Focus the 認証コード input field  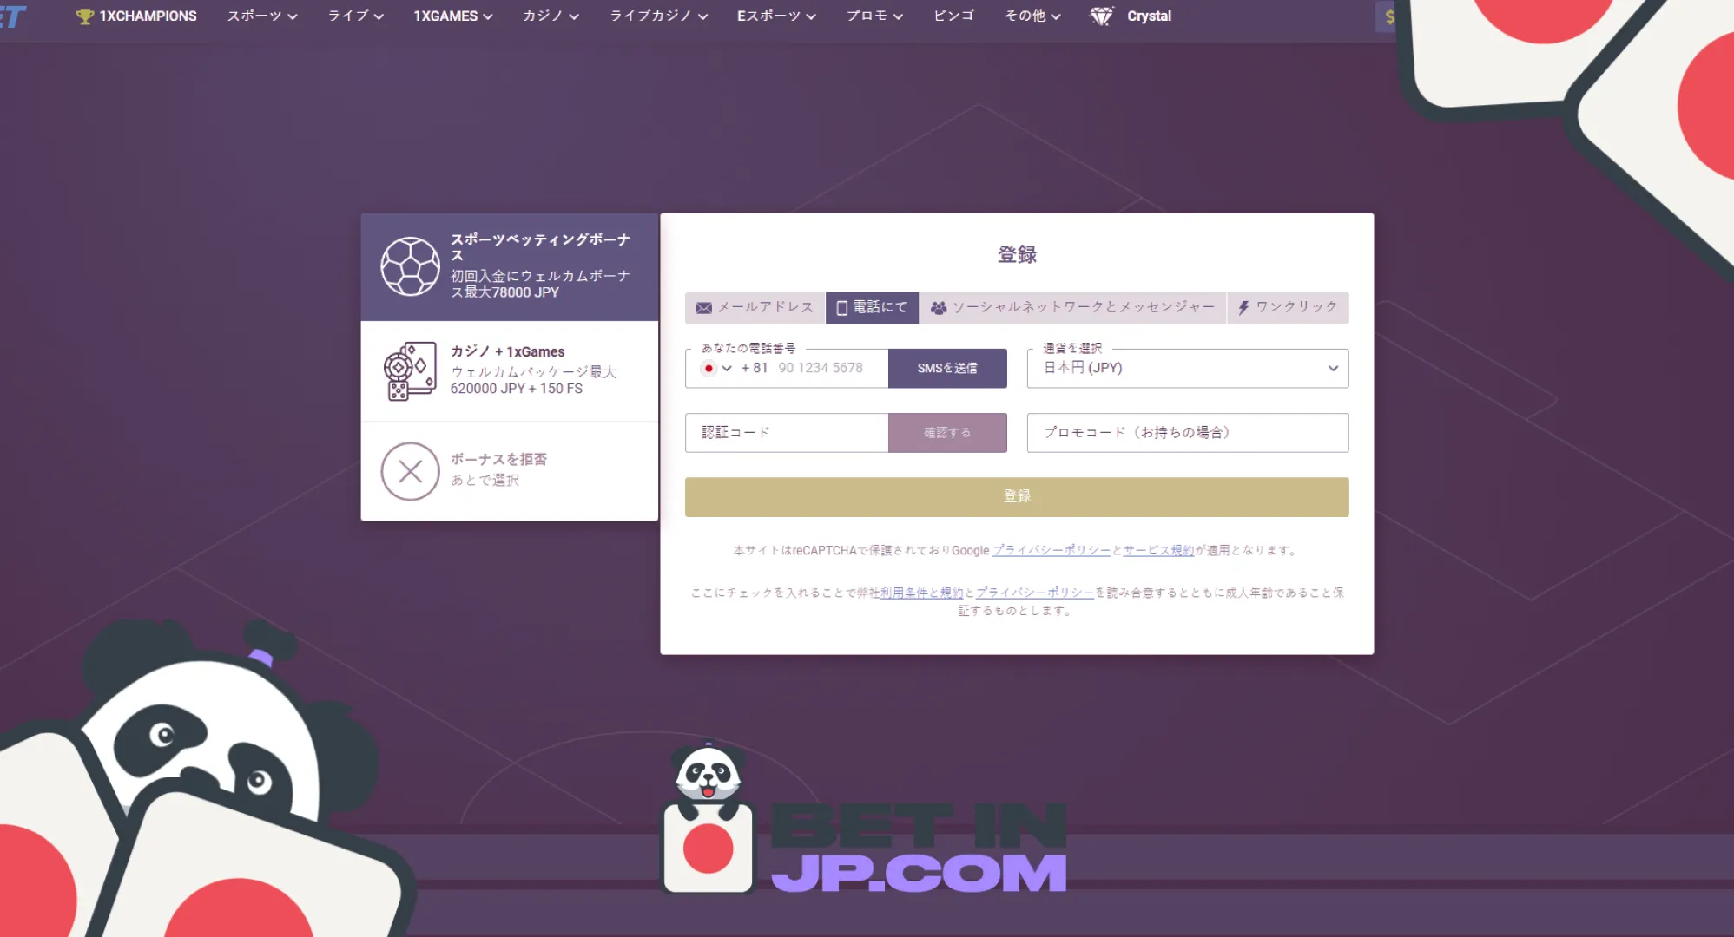coord(787,433)
